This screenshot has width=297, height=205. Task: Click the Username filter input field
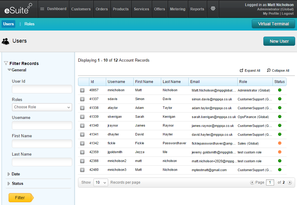[42, 125]
